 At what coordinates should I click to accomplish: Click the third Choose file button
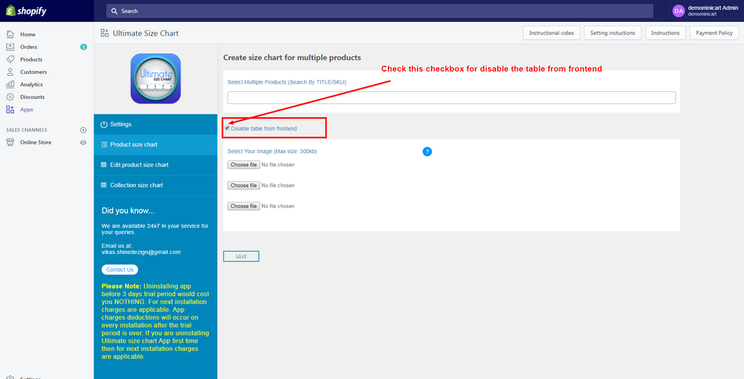coord(244,206)
